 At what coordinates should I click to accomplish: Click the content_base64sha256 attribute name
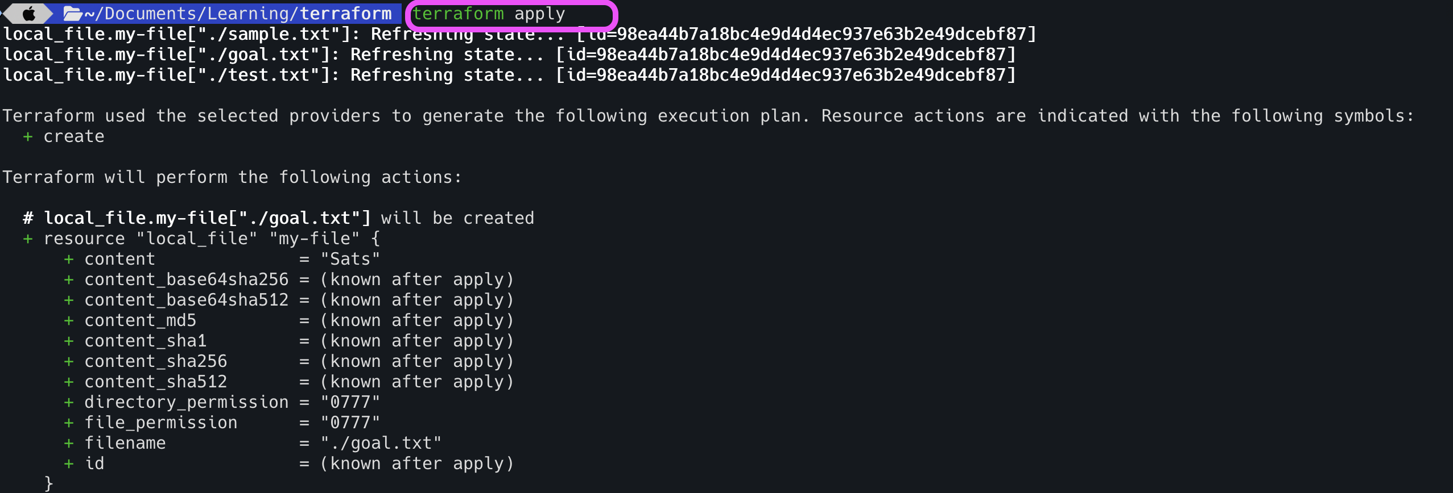click(x=187, y=279)
